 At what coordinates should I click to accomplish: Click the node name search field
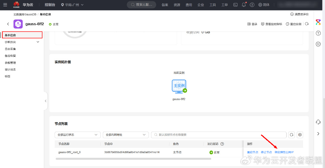pos(219,135)
